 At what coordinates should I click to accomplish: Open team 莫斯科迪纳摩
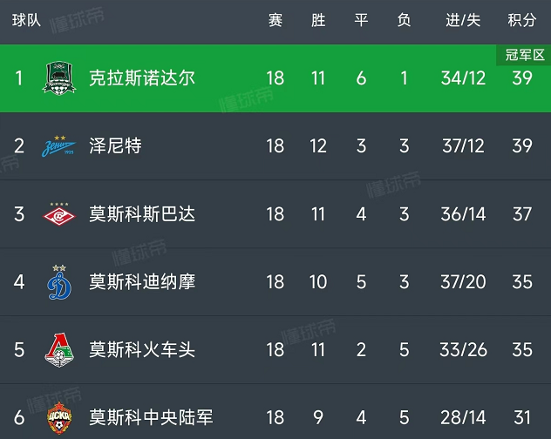click(141, 282)
